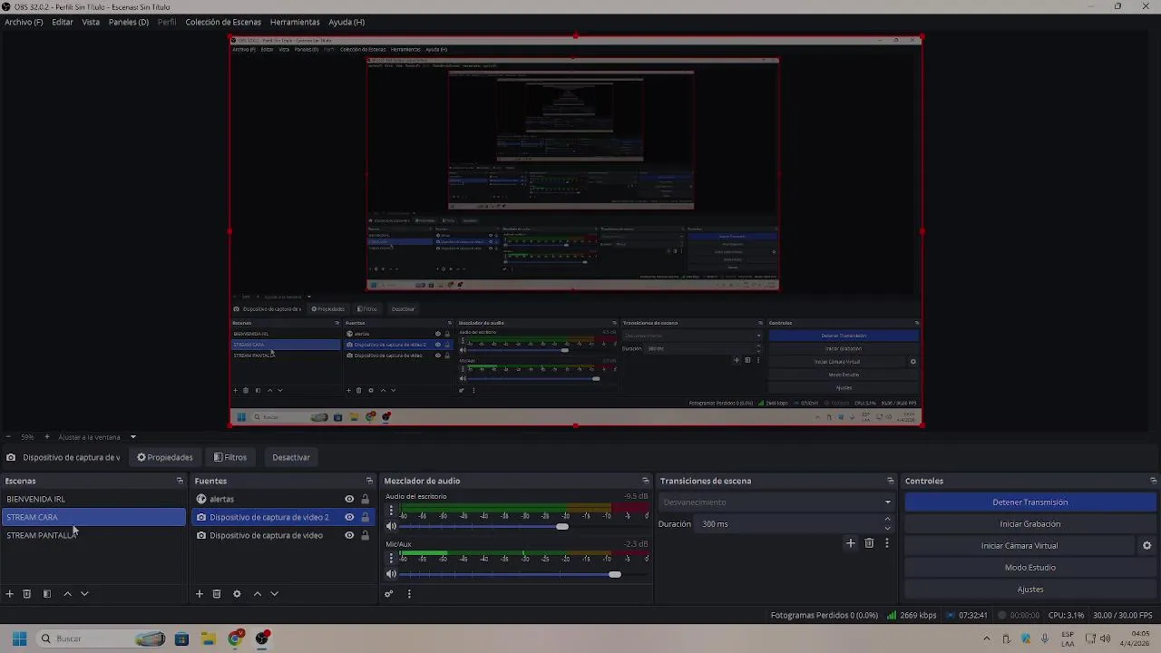This screenshot has height=653, width=1161.
Task: Open audio mixer menu three-dots at panel bottom
Action: click(x=409, y=594)
